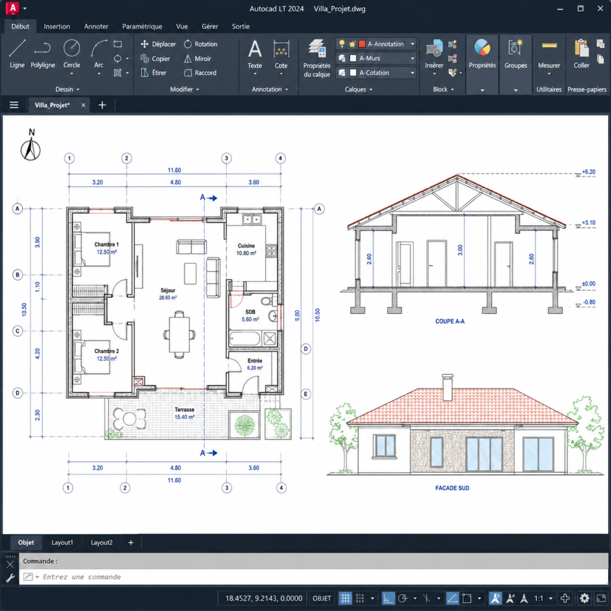The height and width of the screenshot is (611, 611).
Task: Open a new drawing tab with plus
Action: (x=102, y=105)
